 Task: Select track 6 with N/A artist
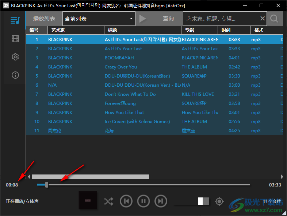pos(154,85)
